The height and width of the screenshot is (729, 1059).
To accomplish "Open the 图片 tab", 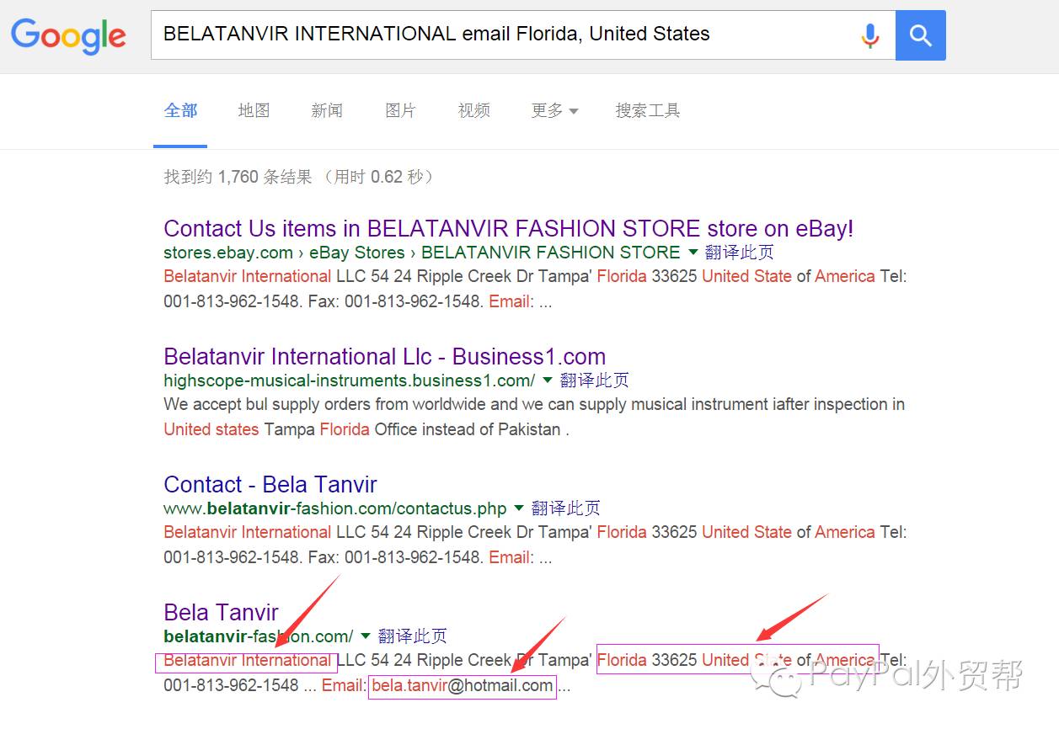I will [400, 110].
